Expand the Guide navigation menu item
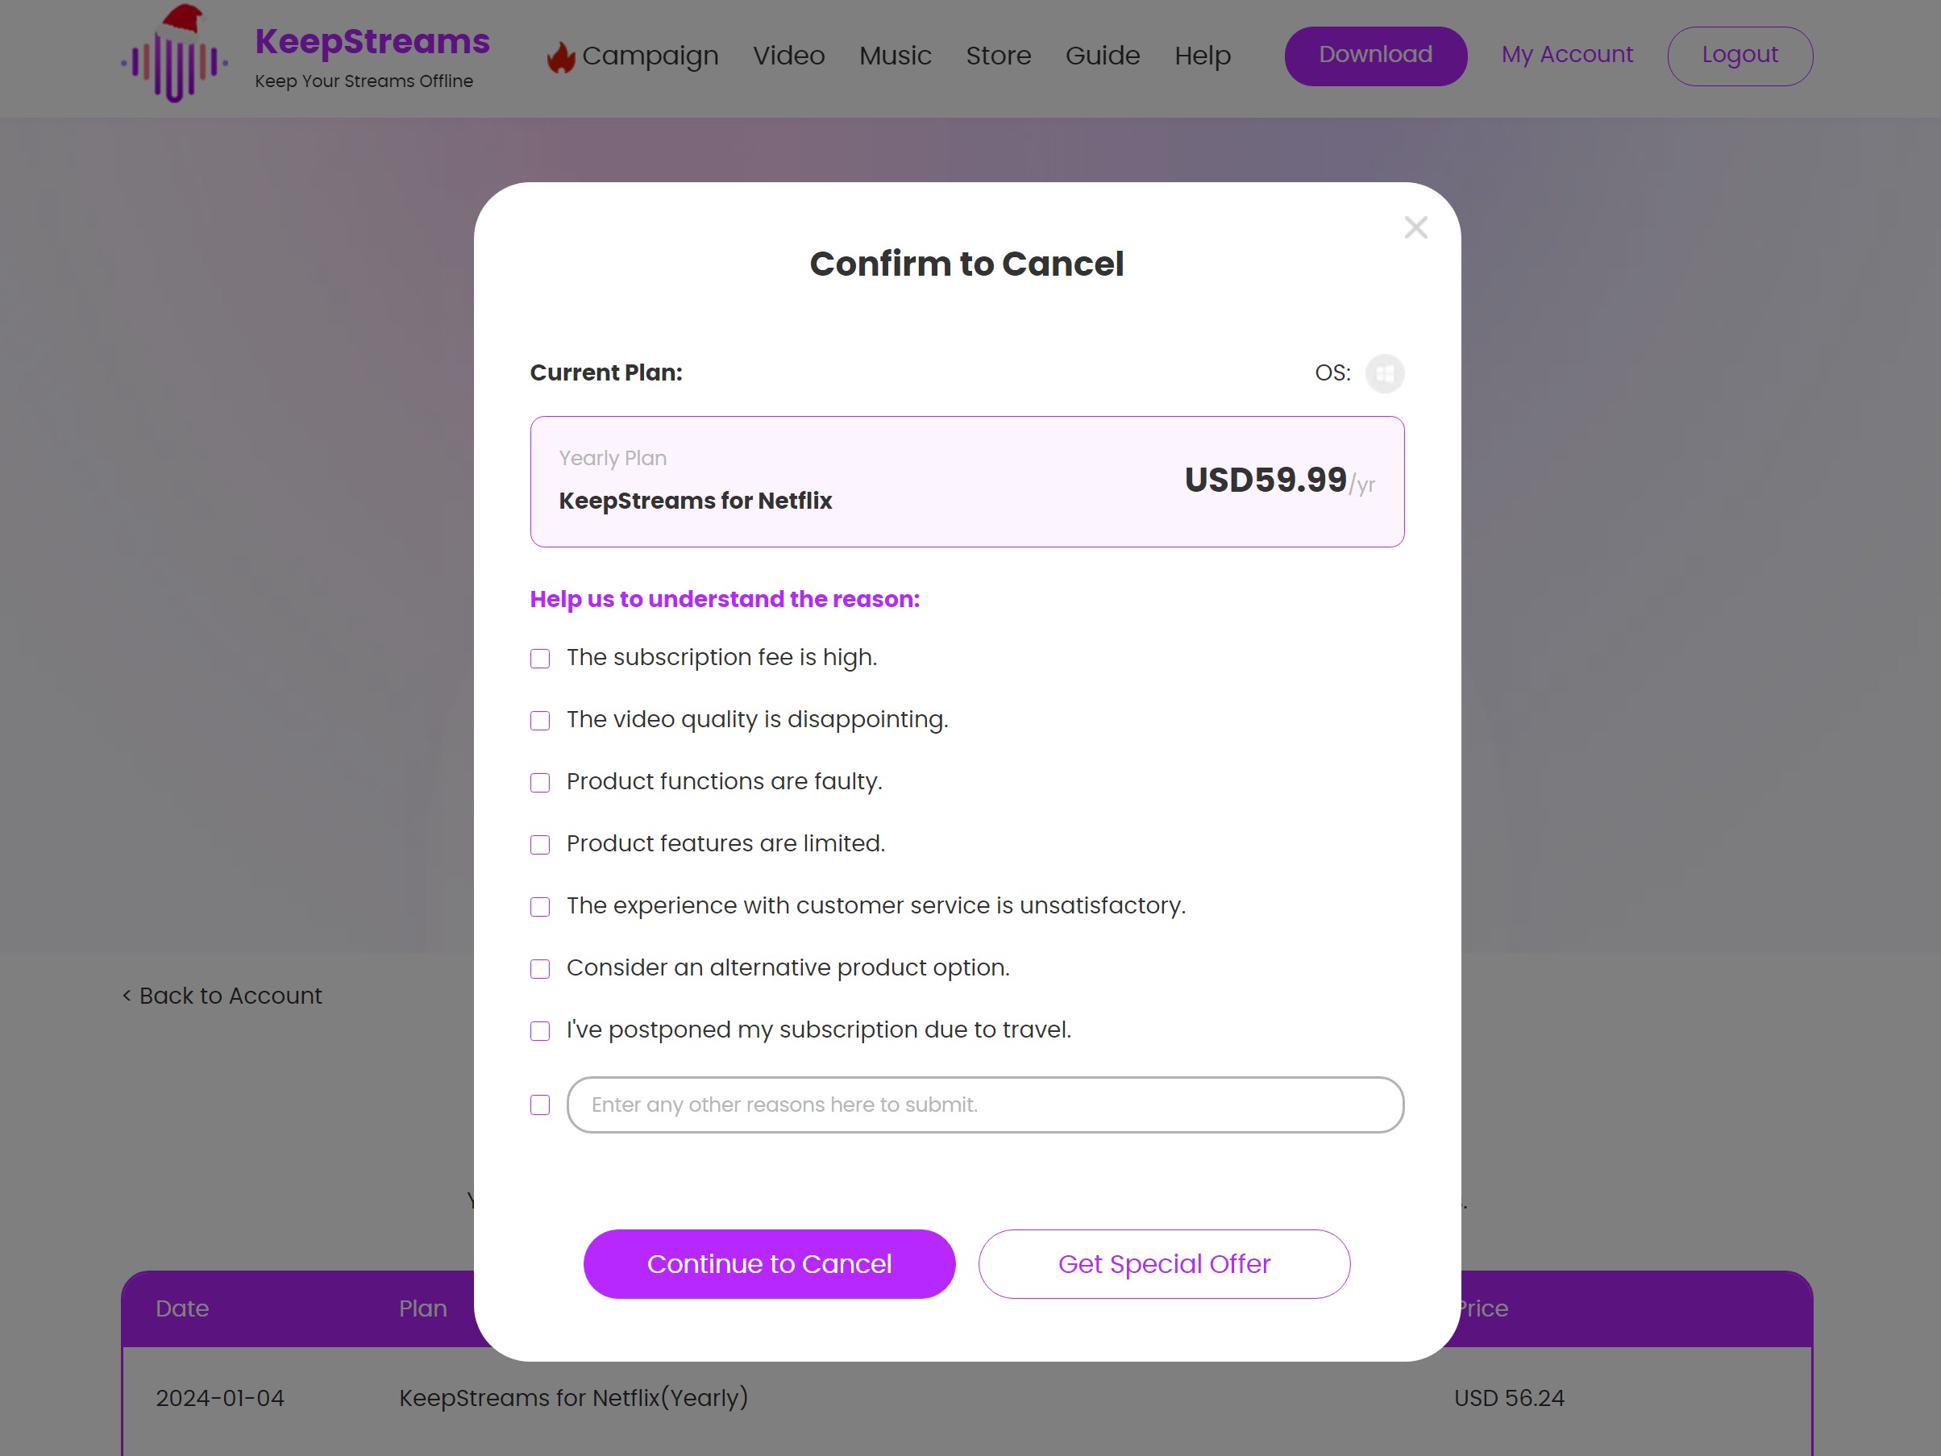Screen dimensions: 1941x1456 pyautogui.click(x=1102, y=55)
